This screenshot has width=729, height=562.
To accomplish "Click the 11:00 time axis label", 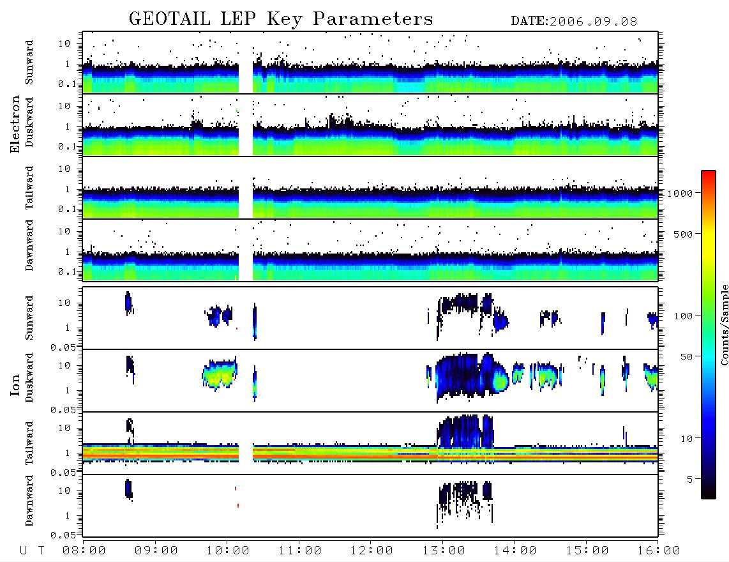I will (x=300, y=551).
